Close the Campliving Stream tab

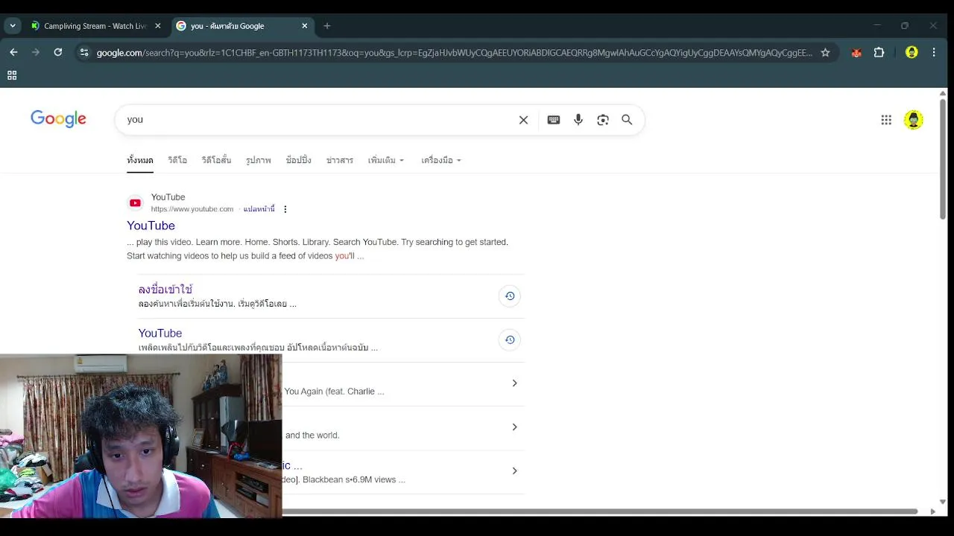coord(157,26)
